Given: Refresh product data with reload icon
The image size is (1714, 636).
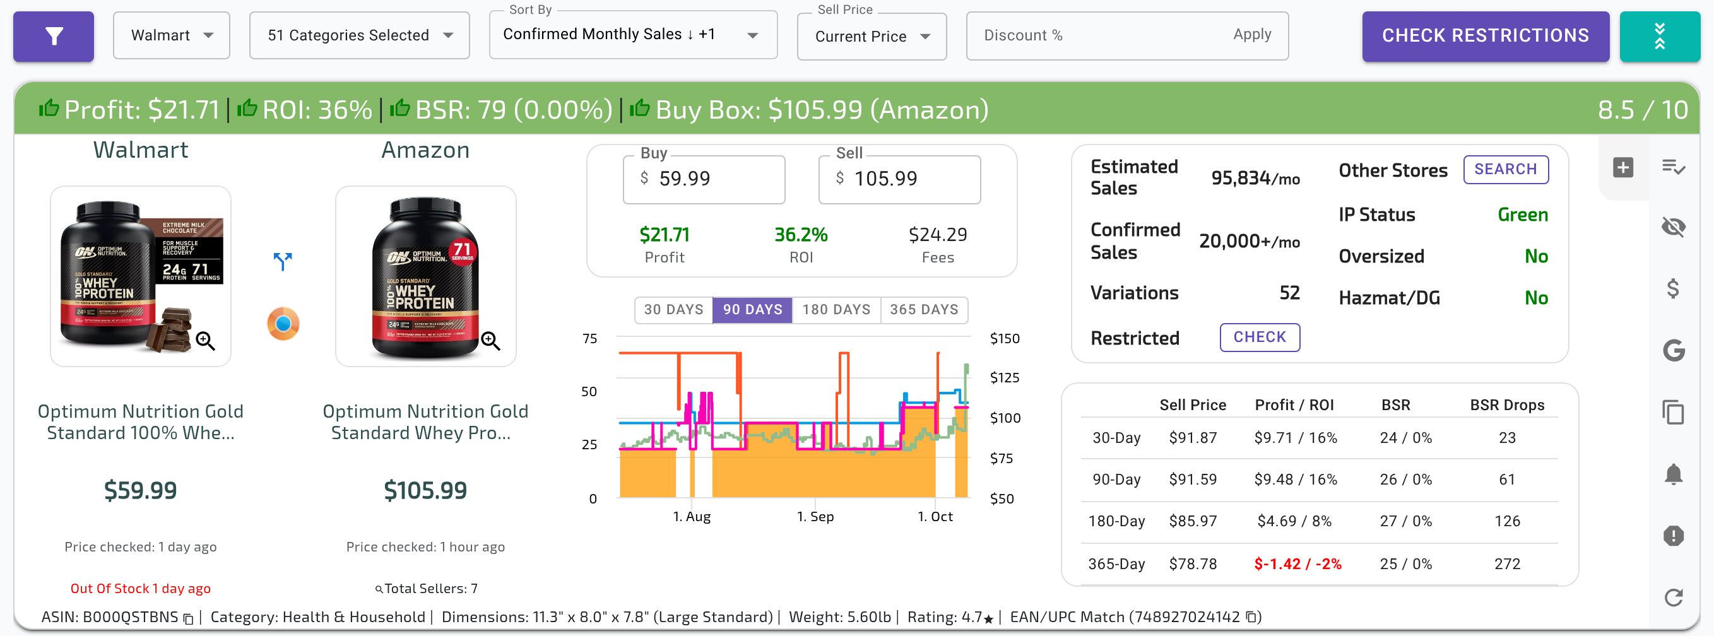Looking at the screenshot, I should click(x=1674, y=598).
